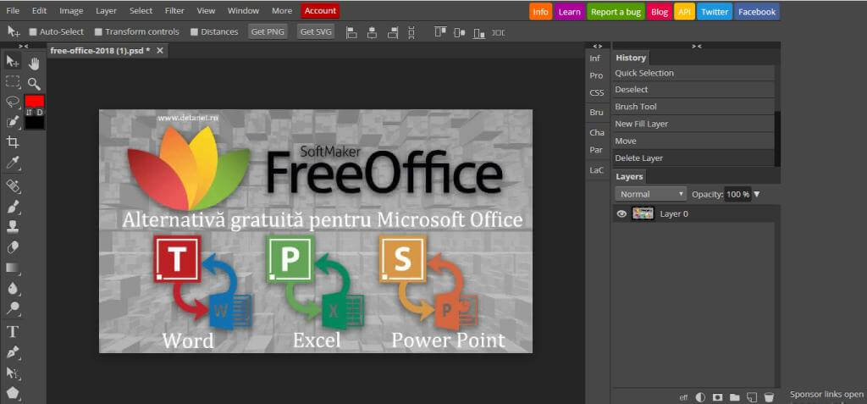Distribute horizontal spacing icon
The height and width of the screenshot is (404, 867).
pos(498,33)
